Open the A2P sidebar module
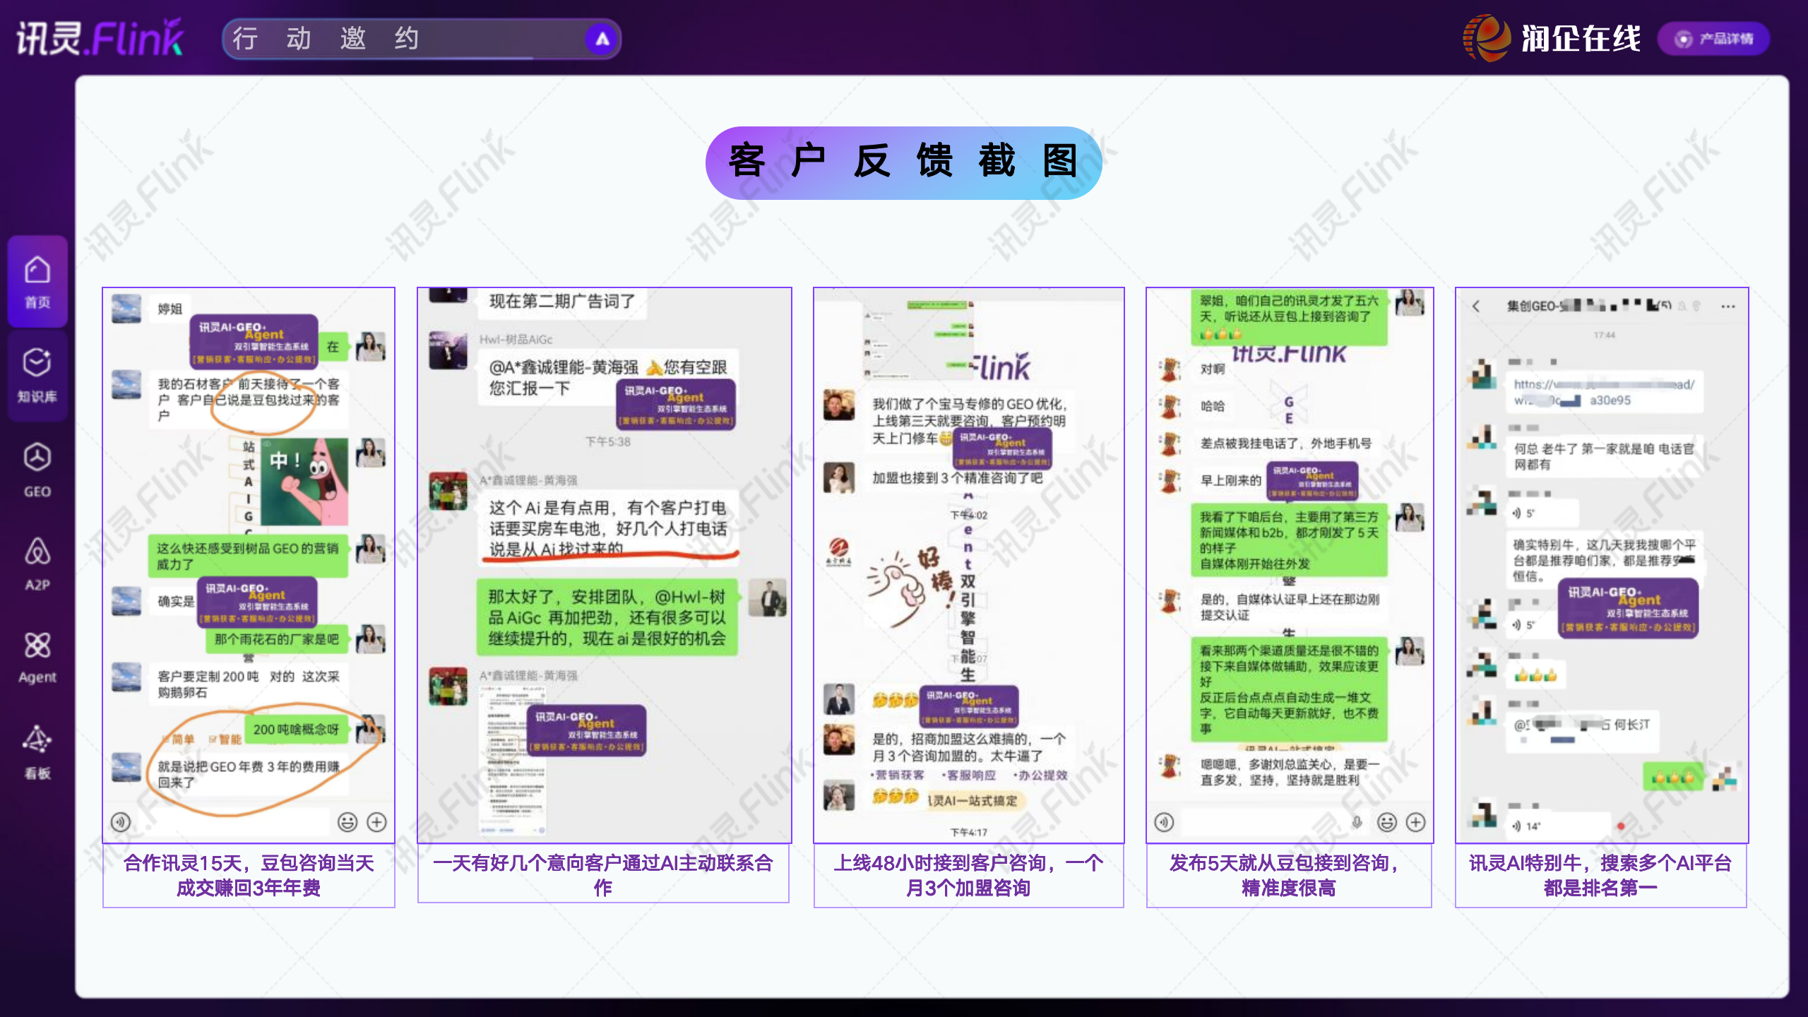Screen dimensions: 1808x1017 (x=37, y=564)
